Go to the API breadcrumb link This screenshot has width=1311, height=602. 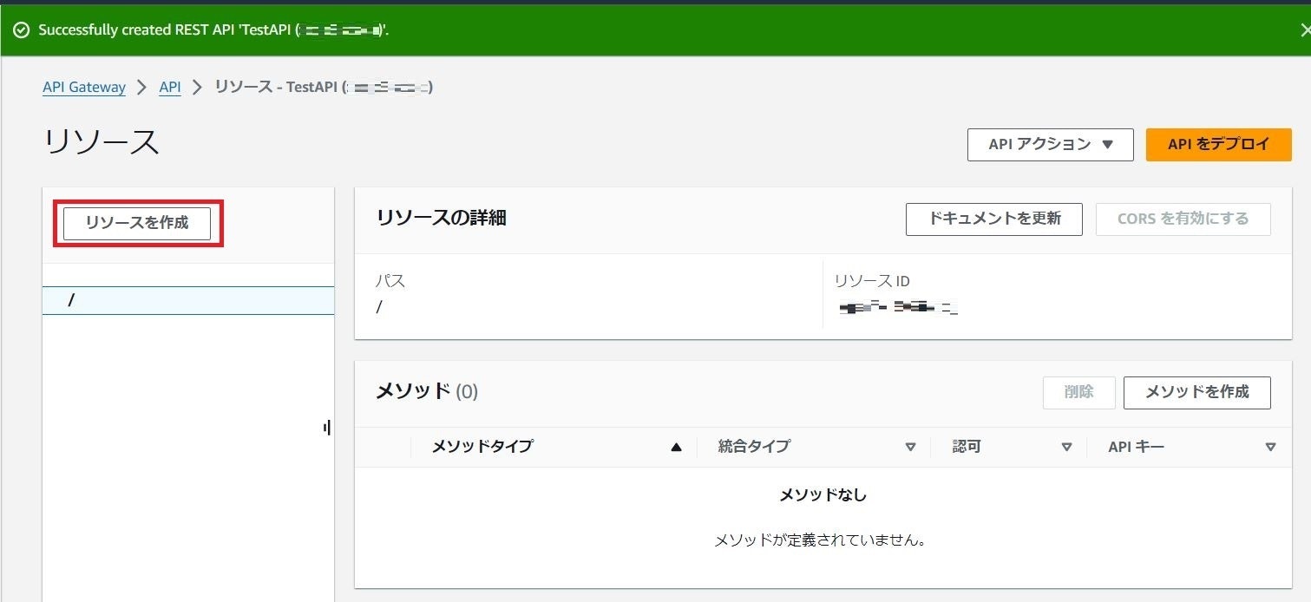(x=170, y=87)
